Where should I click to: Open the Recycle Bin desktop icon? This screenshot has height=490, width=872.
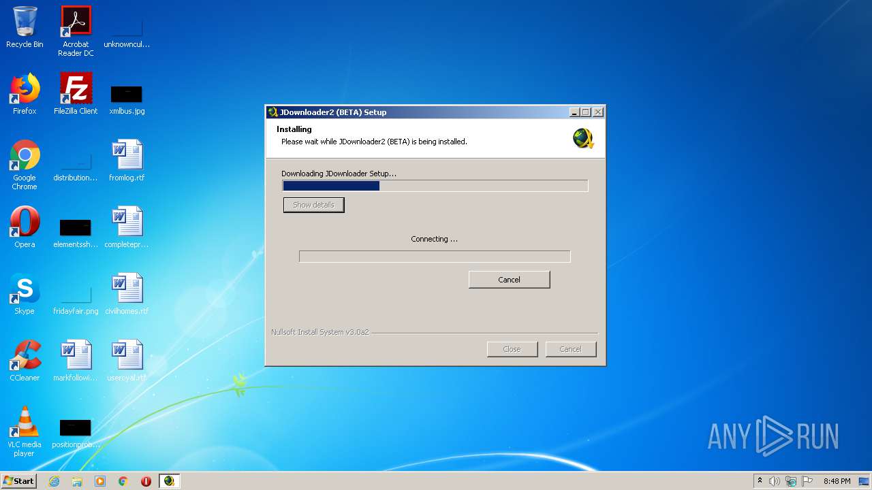point(25,27)
